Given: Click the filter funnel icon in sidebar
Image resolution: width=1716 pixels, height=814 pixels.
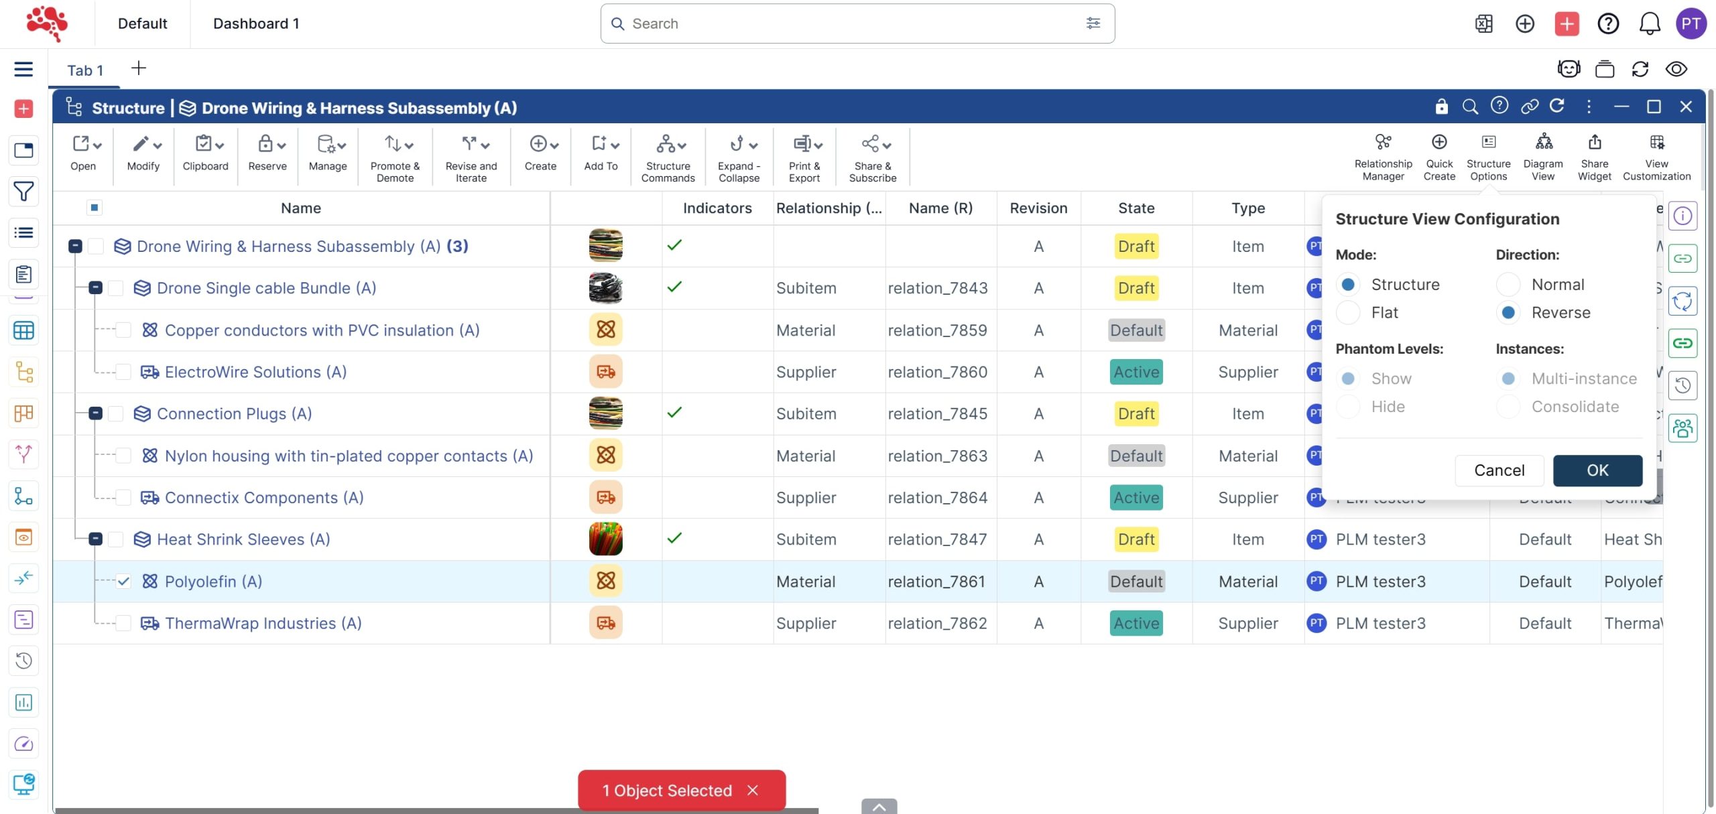Looking at the screenshot, I should tap(23, 192).
